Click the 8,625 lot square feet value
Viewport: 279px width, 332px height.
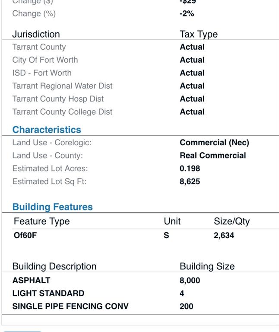[x=190, y=182]
